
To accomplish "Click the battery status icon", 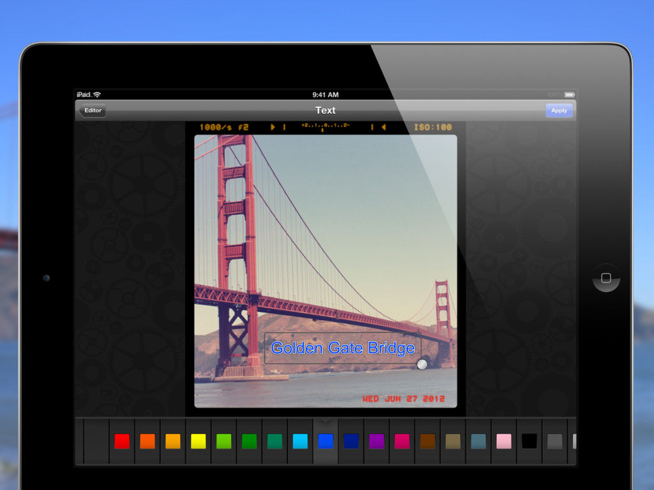I will [x=570, y=94].
